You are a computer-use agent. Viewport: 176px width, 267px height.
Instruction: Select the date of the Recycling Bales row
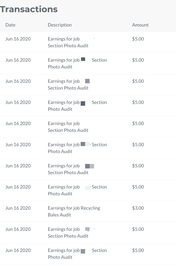18,208
